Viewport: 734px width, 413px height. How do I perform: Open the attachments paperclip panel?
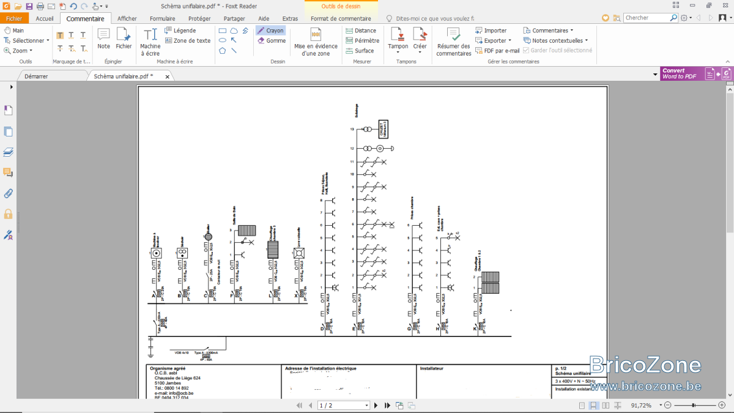[9, 193]
